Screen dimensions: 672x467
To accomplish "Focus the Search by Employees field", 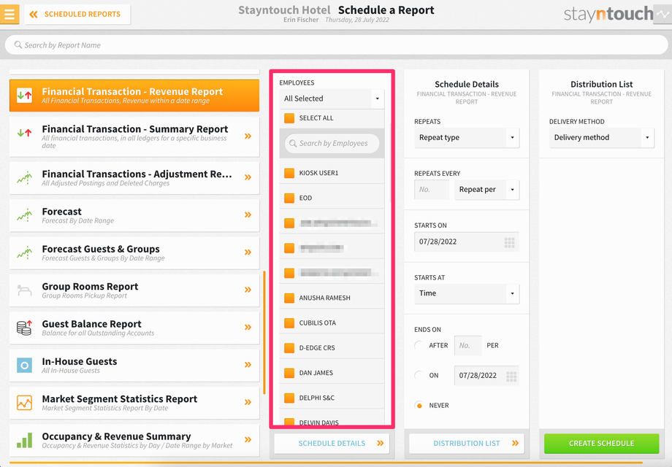I will pyautogui.click(x=332, y=144).
